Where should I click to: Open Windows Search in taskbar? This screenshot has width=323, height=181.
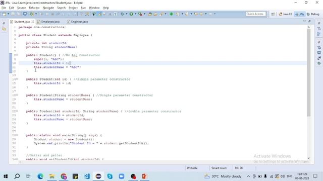[x=17, y=176]
